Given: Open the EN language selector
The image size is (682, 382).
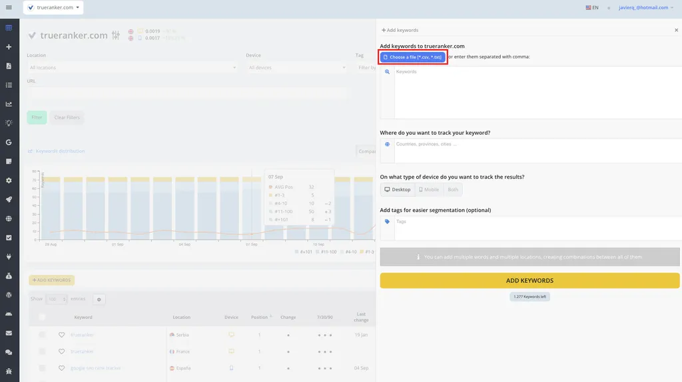Looking at the screenshot, I should [592, 7].
